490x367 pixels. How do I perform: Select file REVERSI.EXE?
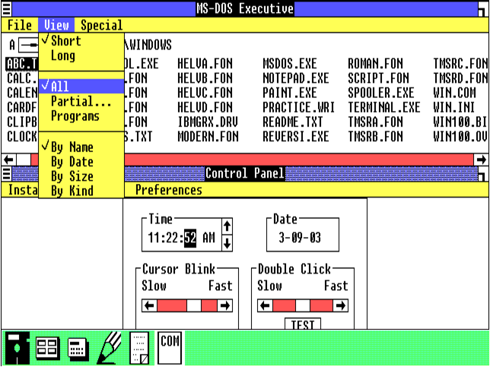tap(296, 136)
